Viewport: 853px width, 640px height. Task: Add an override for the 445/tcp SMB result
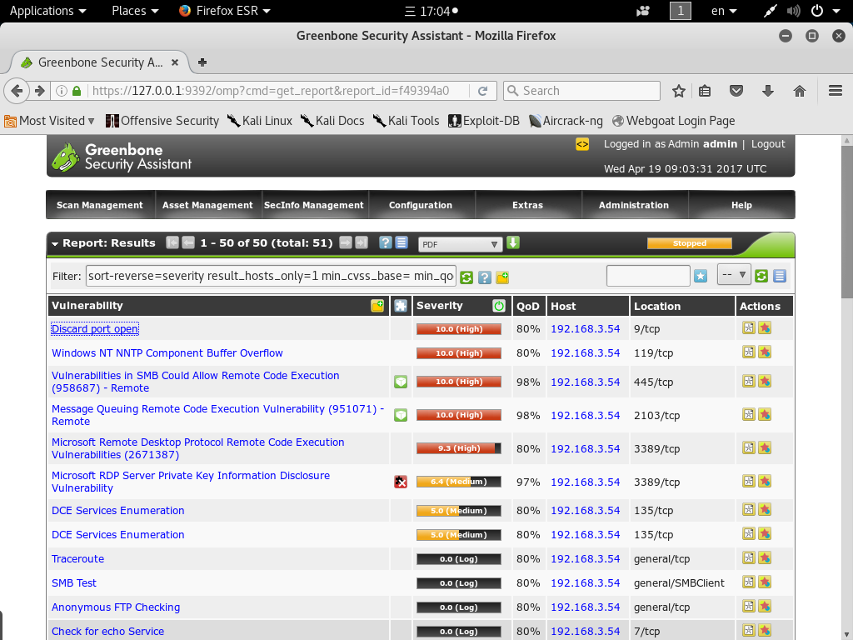765,381
